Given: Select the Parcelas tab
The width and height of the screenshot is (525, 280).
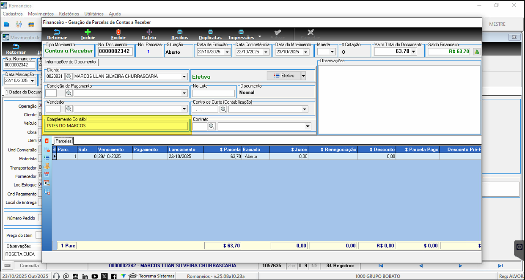Looking at the screenshot, I should [63, 141].
